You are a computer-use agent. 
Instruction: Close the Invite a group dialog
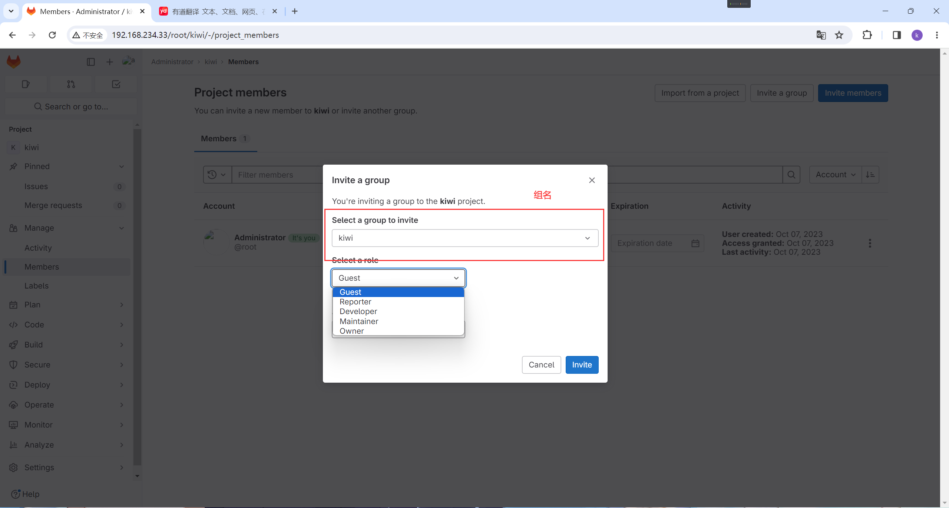coord(592,180)
